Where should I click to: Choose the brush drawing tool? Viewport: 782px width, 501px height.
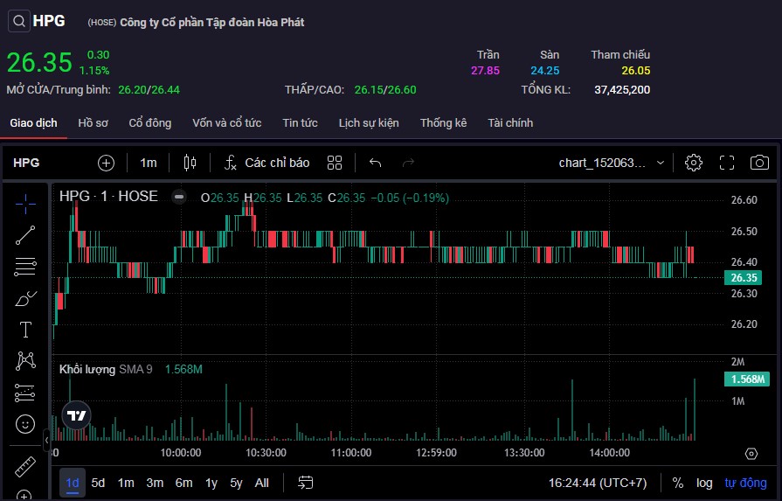[25, 298]
